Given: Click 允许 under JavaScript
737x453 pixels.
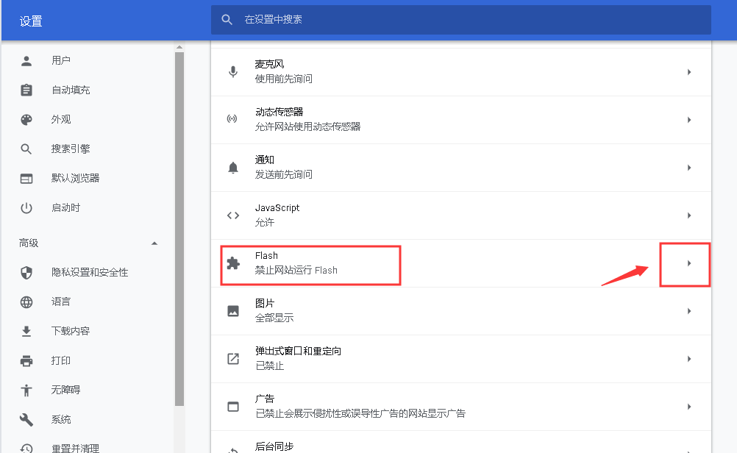Looking at the screenshot, I should (265, 223).
